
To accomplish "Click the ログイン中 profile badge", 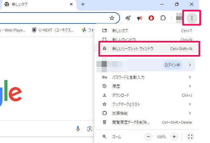I will [x=173, y=65].
